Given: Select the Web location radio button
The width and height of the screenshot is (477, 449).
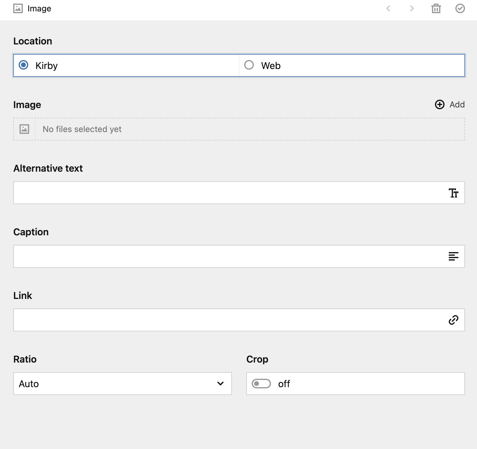Looking at the screenshot, I should [x=249, y=65].
